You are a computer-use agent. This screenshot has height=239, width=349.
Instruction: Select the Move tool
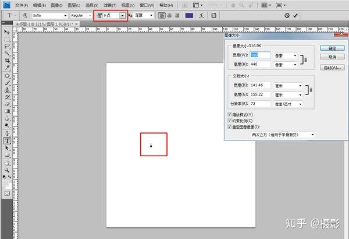[7, 32]
